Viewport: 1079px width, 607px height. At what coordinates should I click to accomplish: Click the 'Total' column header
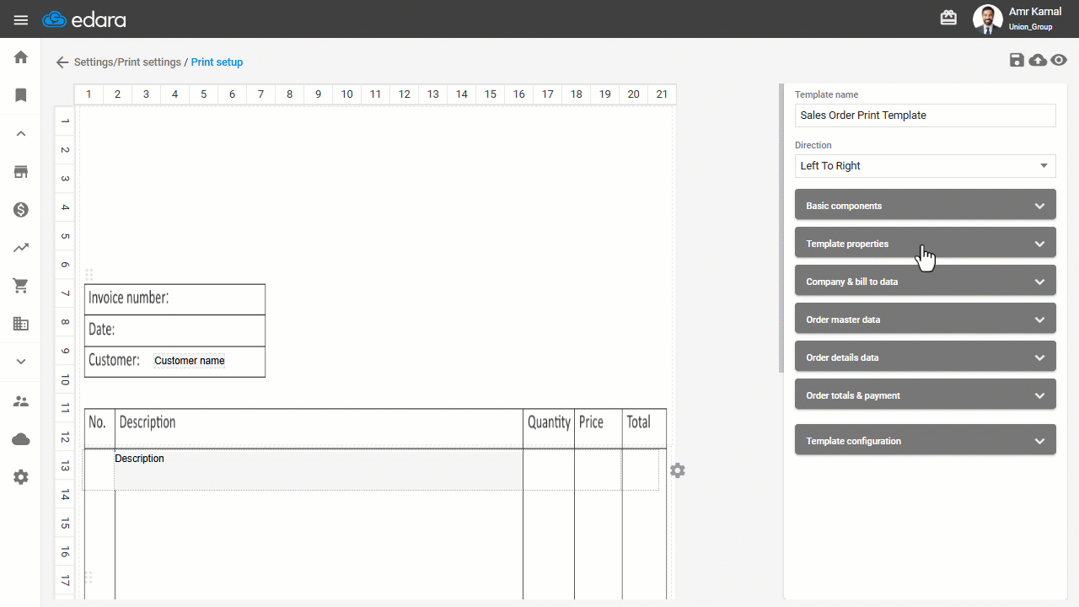click(639, 422)
